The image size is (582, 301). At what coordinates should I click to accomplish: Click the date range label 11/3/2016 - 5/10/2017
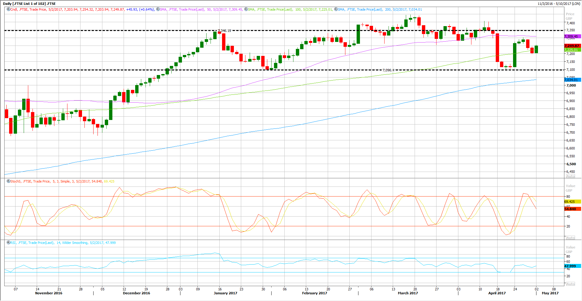[559, 4]
